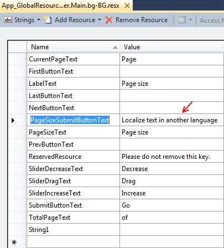Screen dimensions: 224x248
Task: Select the TotalPageText name cell
Action: [x=73, y=218]
